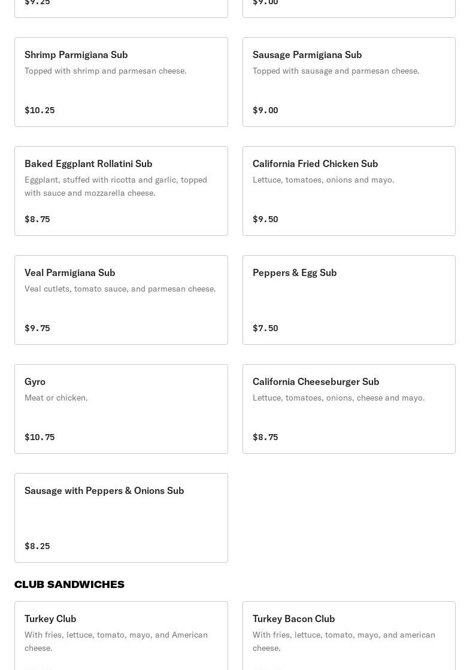Click the Club Sandwiches section heading
The height and width of the screenshot is (670, 470).
pos(69,584)
